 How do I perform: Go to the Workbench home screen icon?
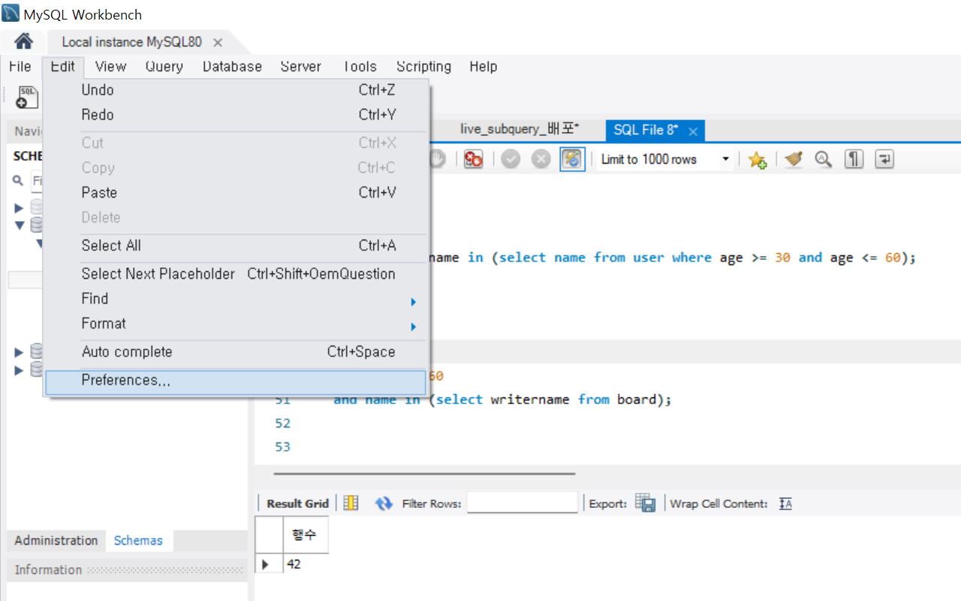(x=24, y=41)
